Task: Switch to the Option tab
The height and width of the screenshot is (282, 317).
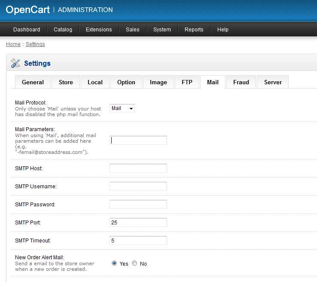Action: click(126, 82)
